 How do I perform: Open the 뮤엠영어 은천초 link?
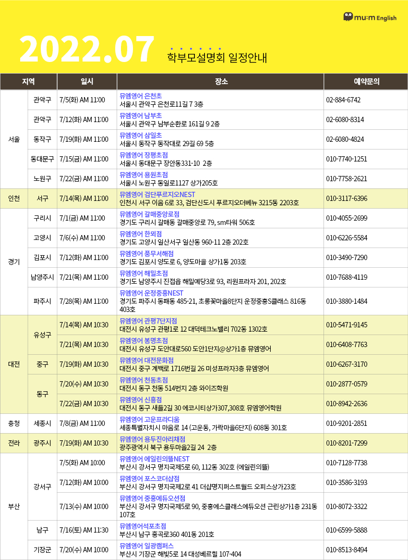coord(141,96)
